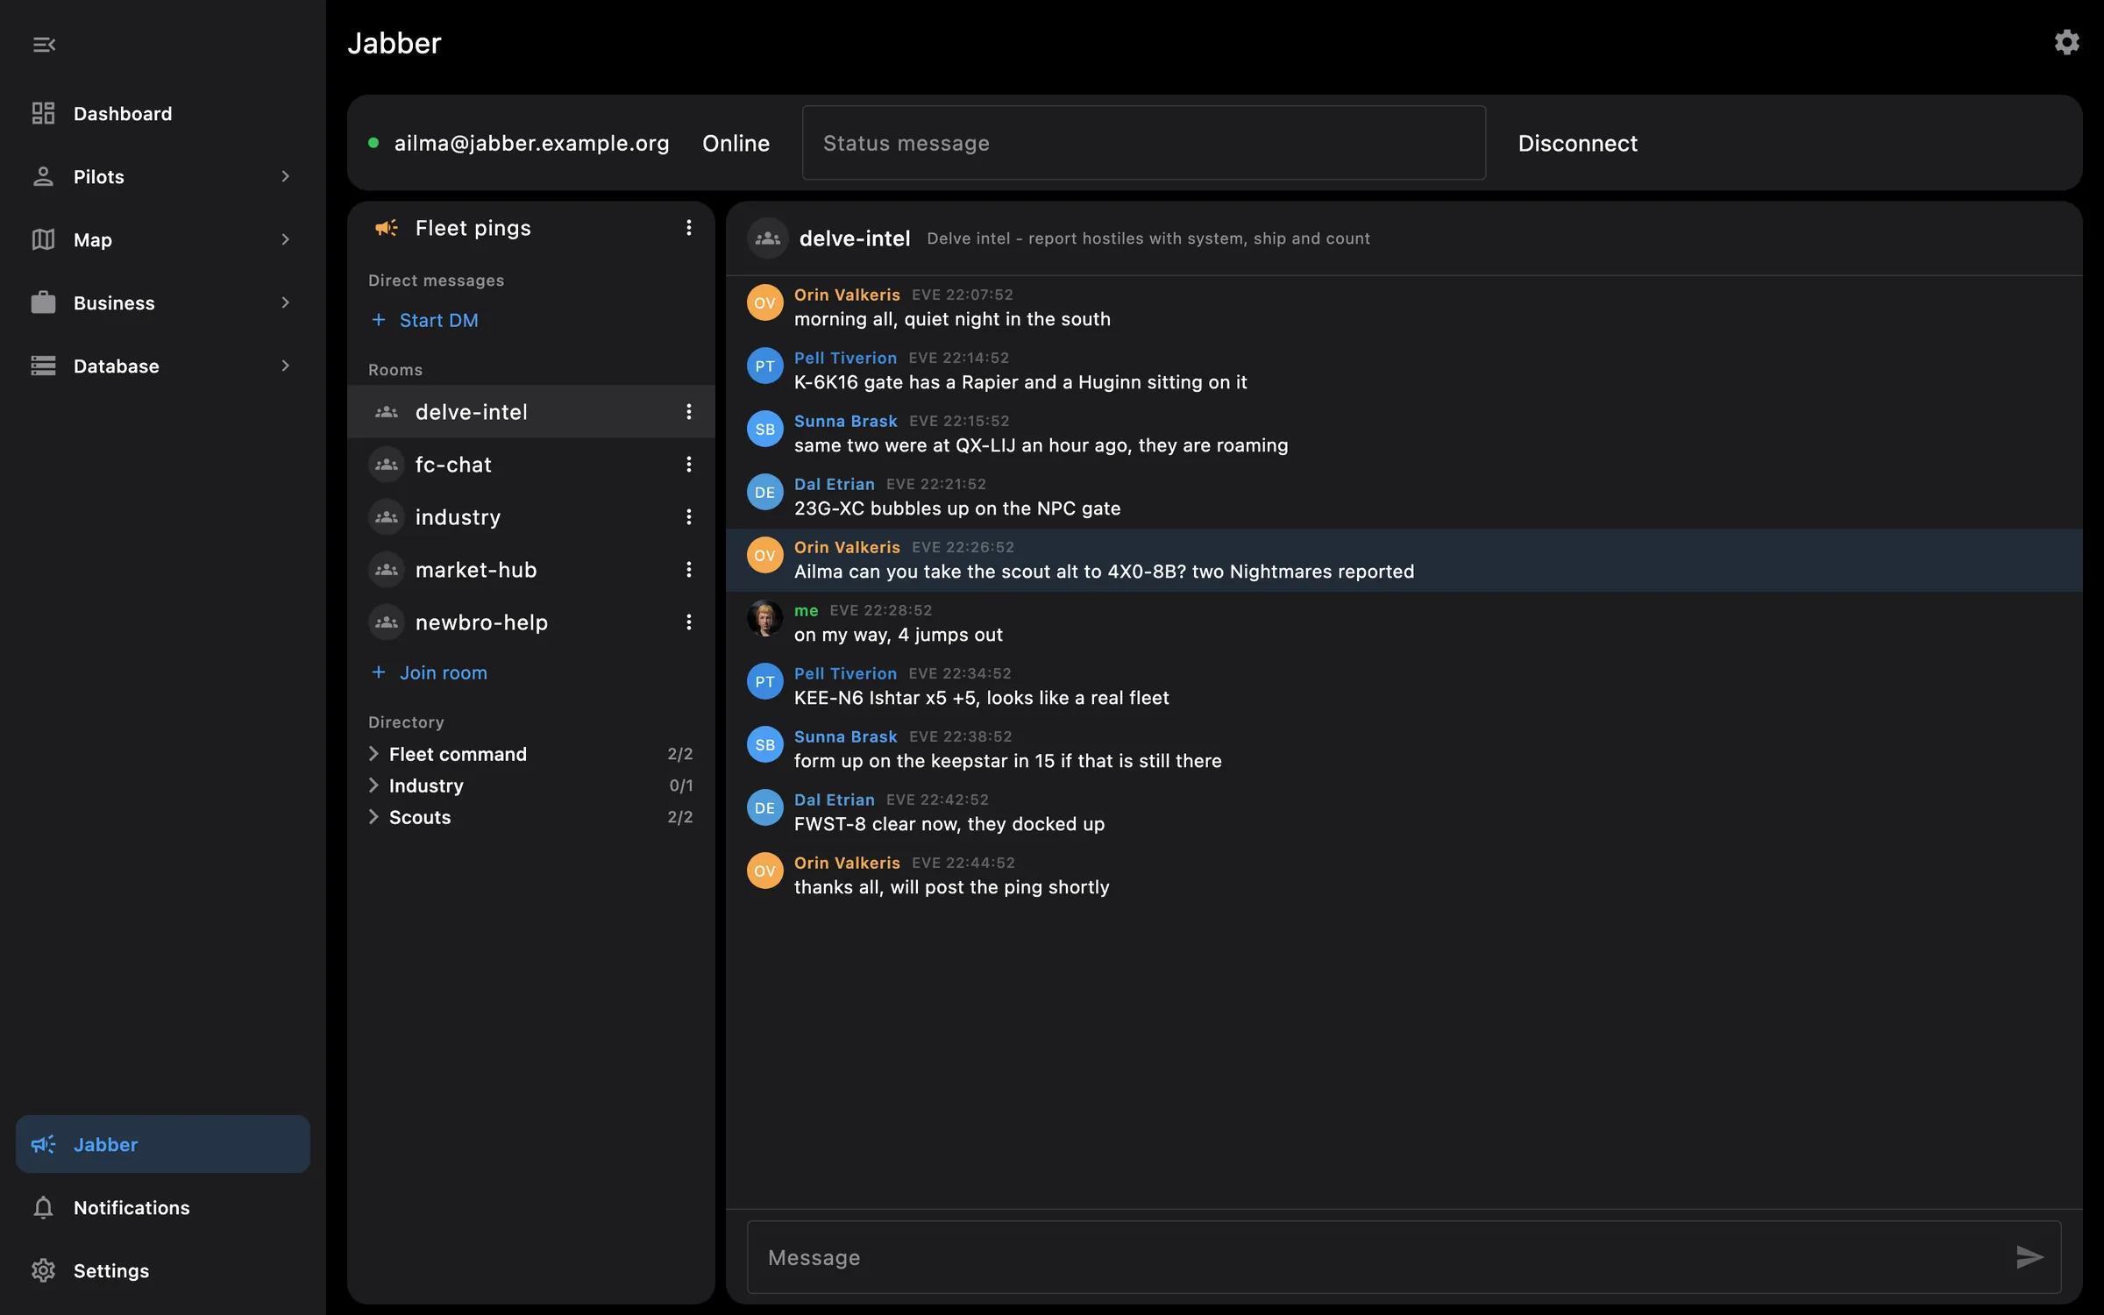This screenshot has height=1315, width=2104.
Task: Click the delve-intel header group icon
Action: [768, 238]
